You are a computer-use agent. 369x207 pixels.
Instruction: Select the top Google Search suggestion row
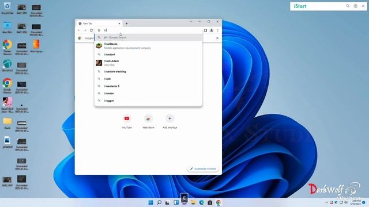tap(148, 37)
